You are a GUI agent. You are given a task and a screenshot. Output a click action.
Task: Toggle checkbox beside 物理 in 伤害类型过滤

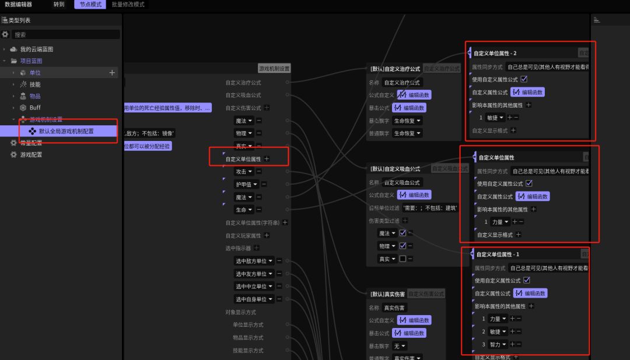tap(402, 246)
